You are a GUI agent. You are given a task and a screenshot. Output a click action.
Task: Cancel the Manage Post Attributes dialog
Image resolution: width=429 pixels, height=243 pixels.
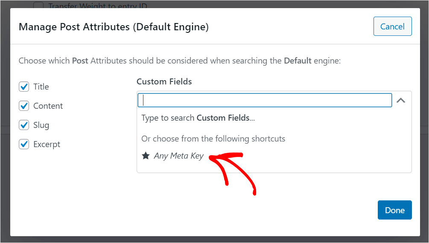[x=392, y=26]
